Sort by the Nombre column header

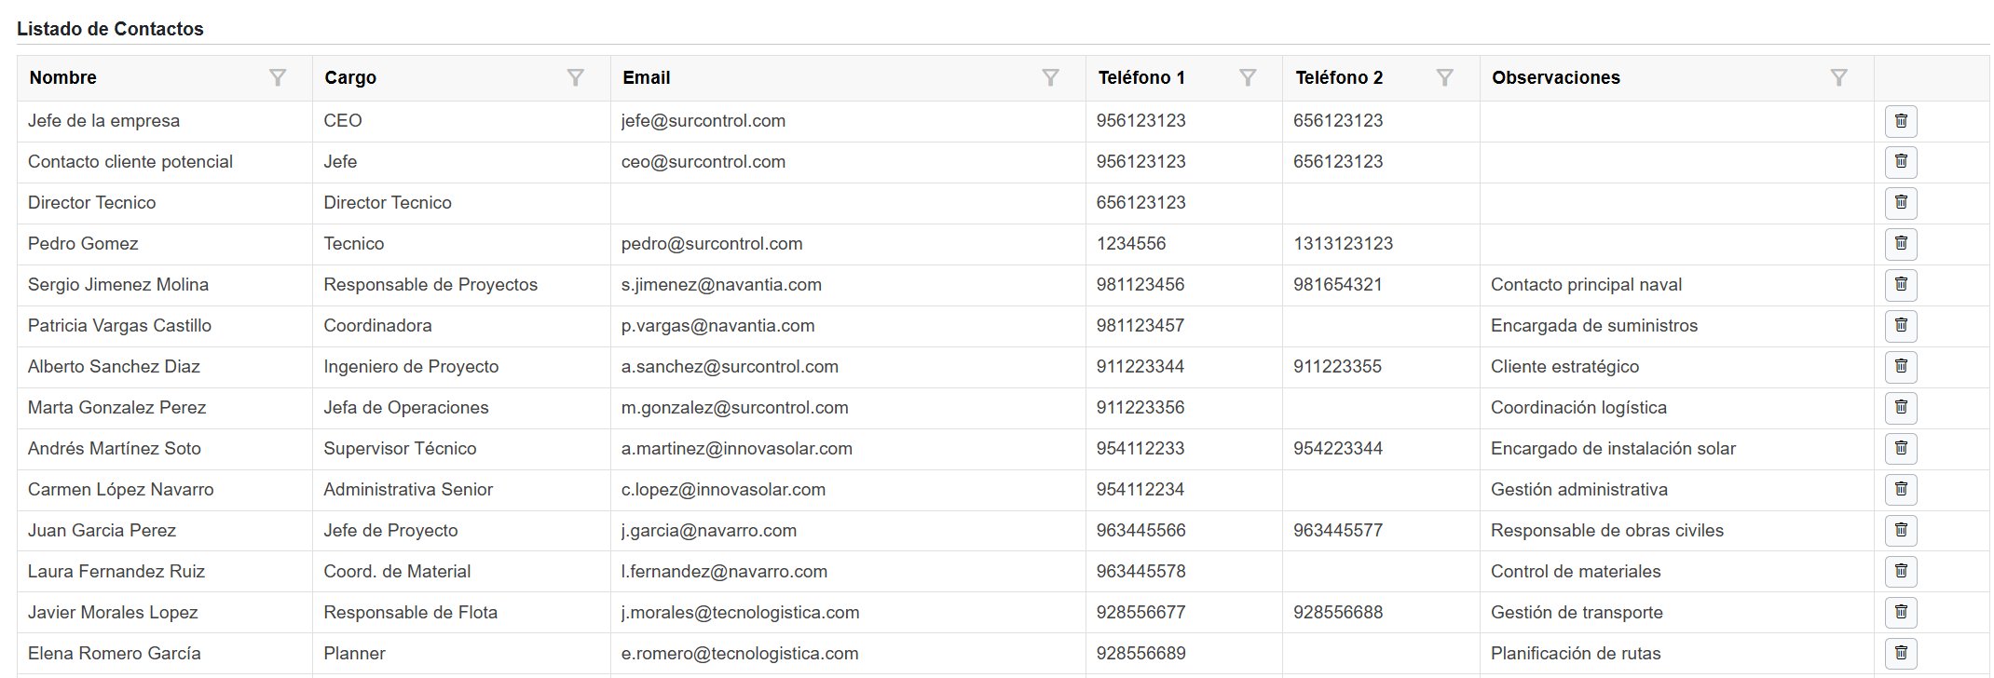coord(63,77)
